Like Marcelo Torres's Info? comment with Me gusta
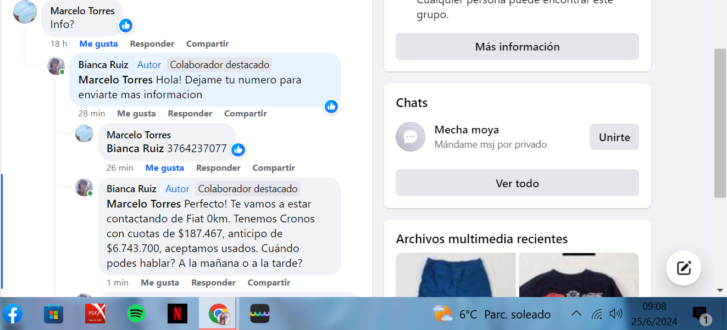Viewport: 727px width, 330px height. point(98,43)
